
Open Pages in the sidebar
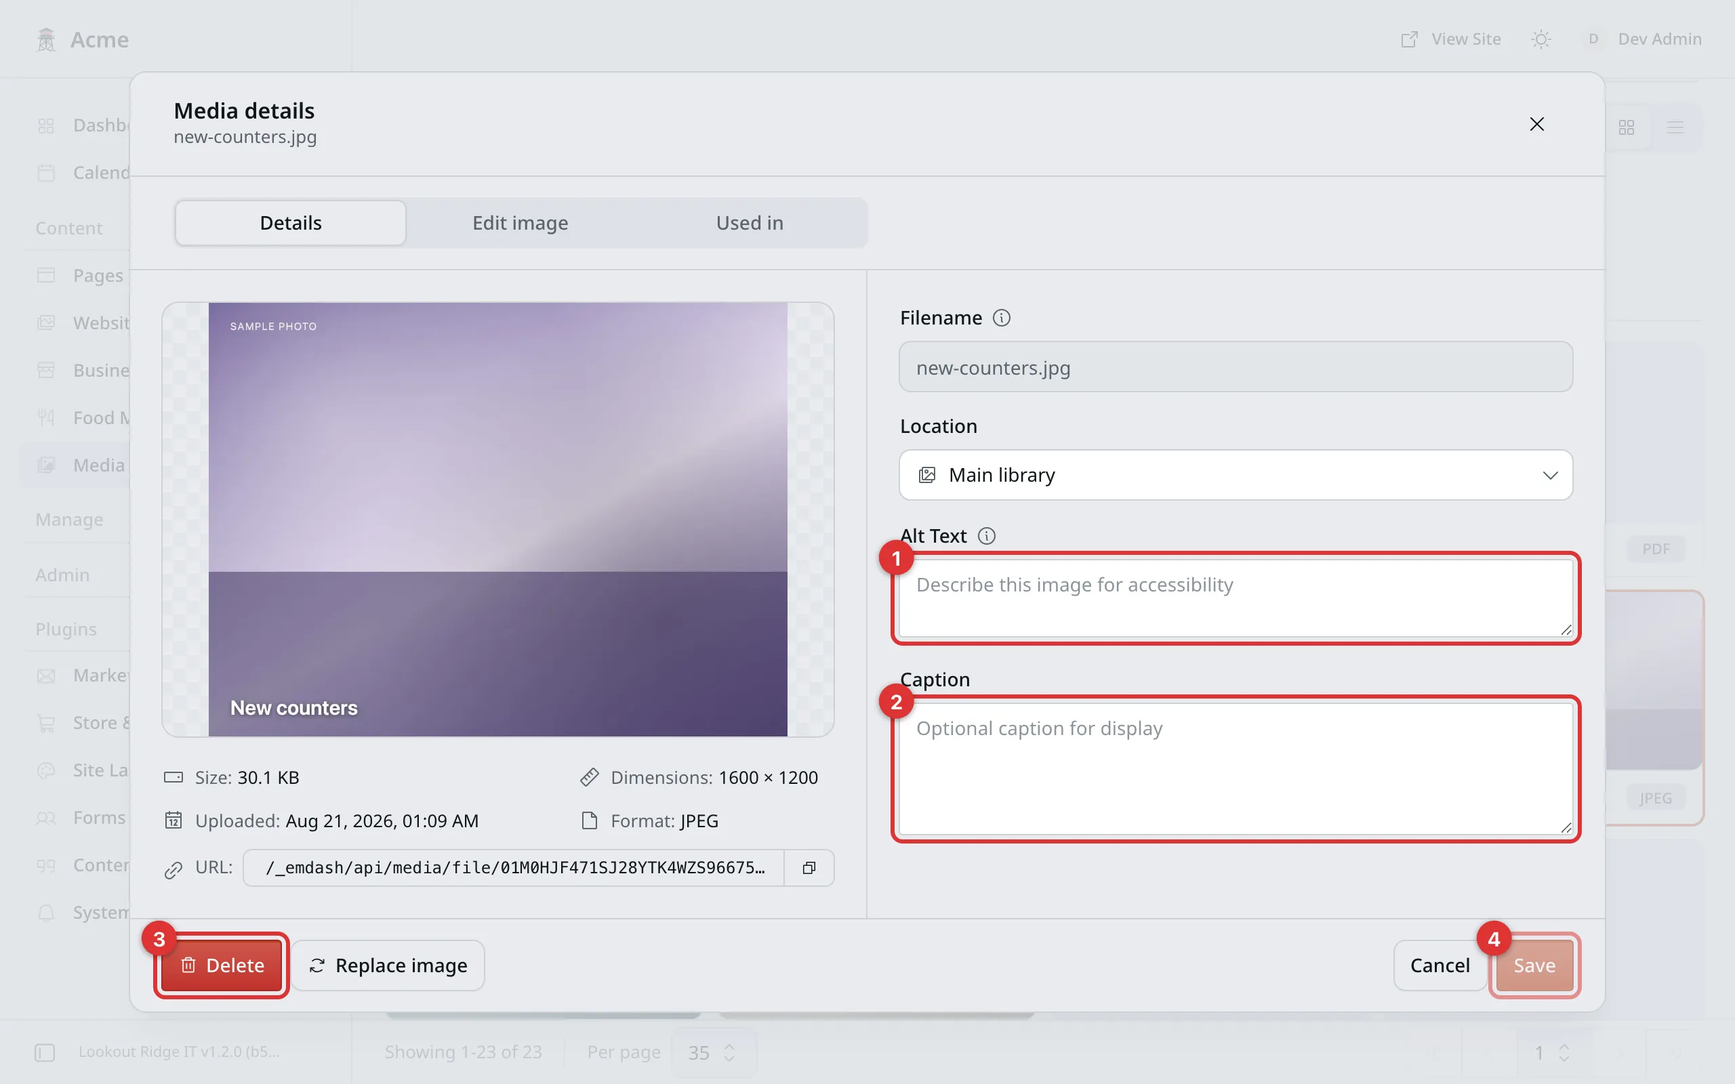[76, 275]
